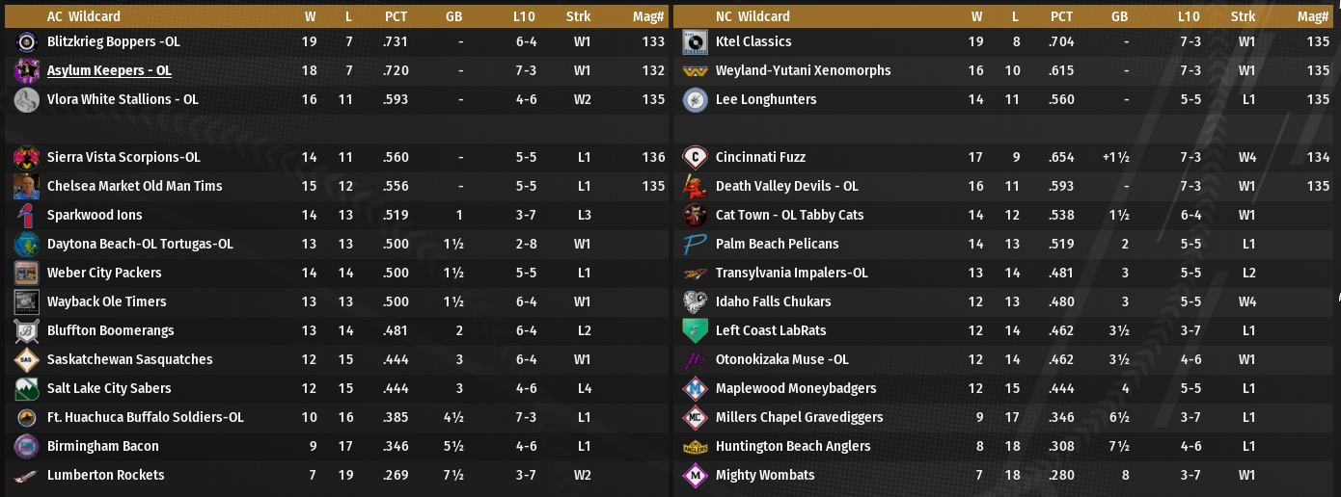Sort the AC Wildcard table by PCT column

click(396, 16)
